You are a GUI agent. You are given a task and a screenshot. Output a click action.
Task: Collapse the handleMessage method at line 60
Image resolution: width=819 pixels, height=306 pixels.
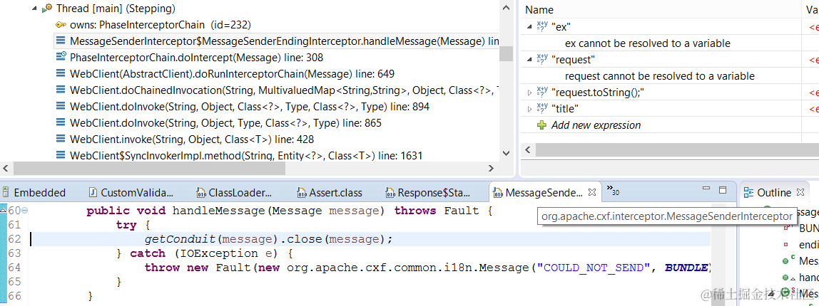(x=24, y=211)
